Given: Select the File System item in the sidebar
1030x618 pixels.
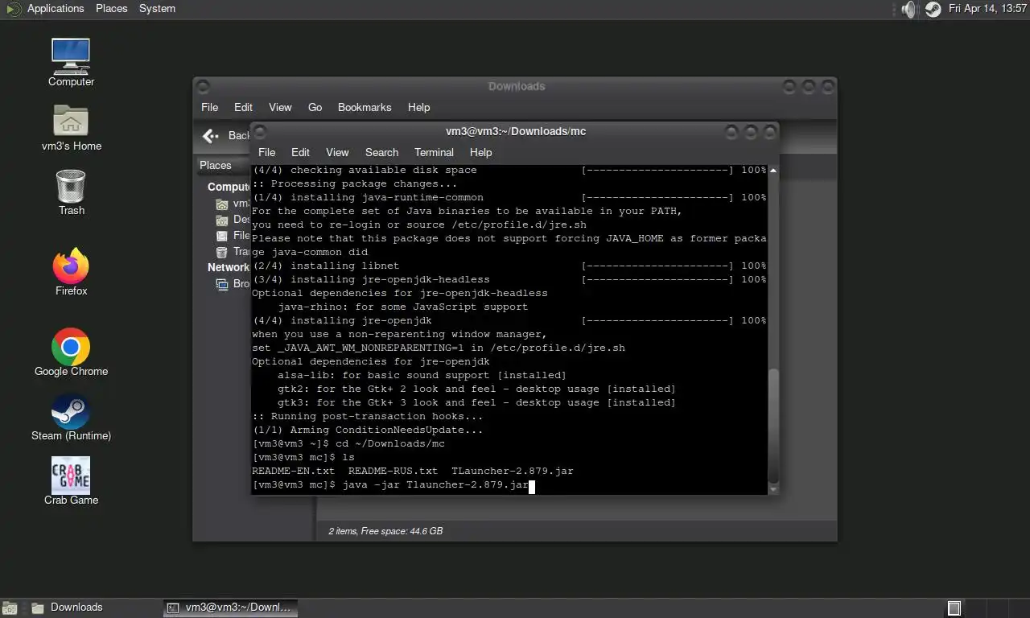Looking at the screenshot, I should click(x=233, y=236).
